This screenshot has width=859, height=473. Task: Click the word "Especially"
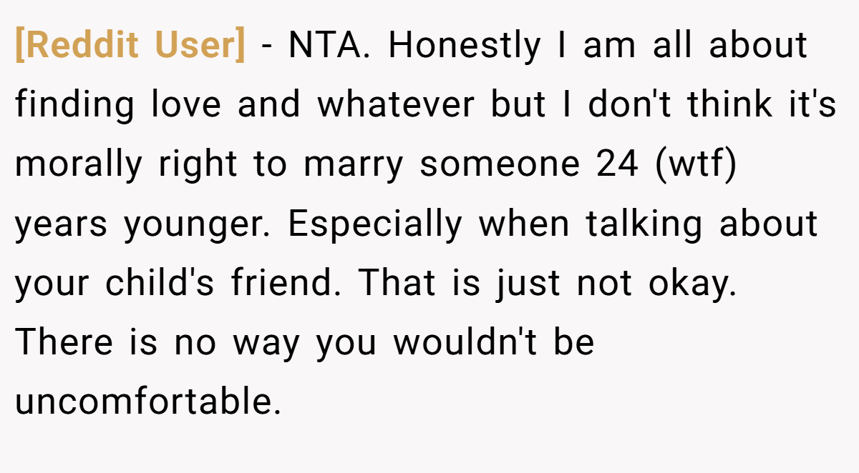[x=376, y=225]
